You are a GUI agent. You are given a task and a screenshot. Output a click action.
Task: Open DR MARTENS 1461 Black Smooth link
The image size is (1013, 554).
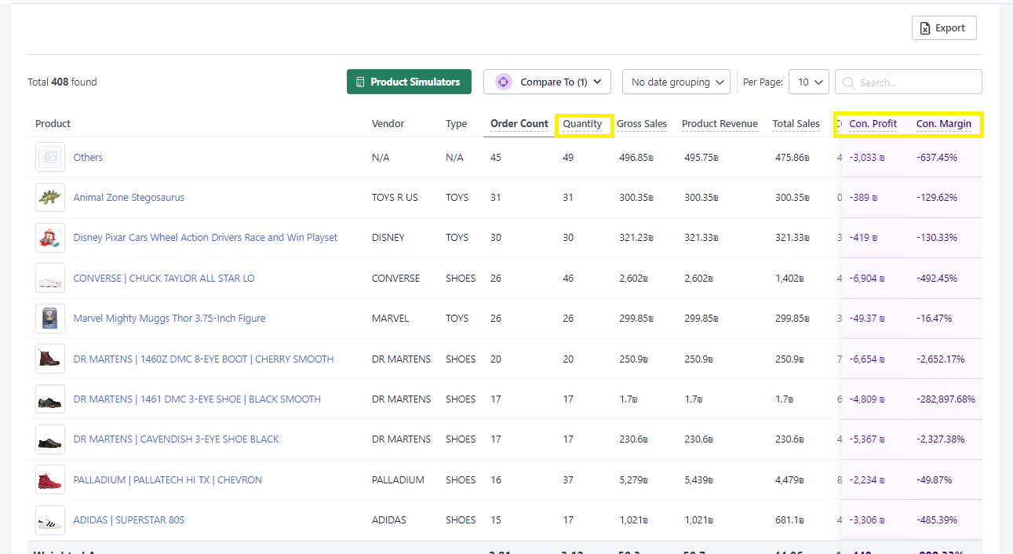[x=197, y=399]
